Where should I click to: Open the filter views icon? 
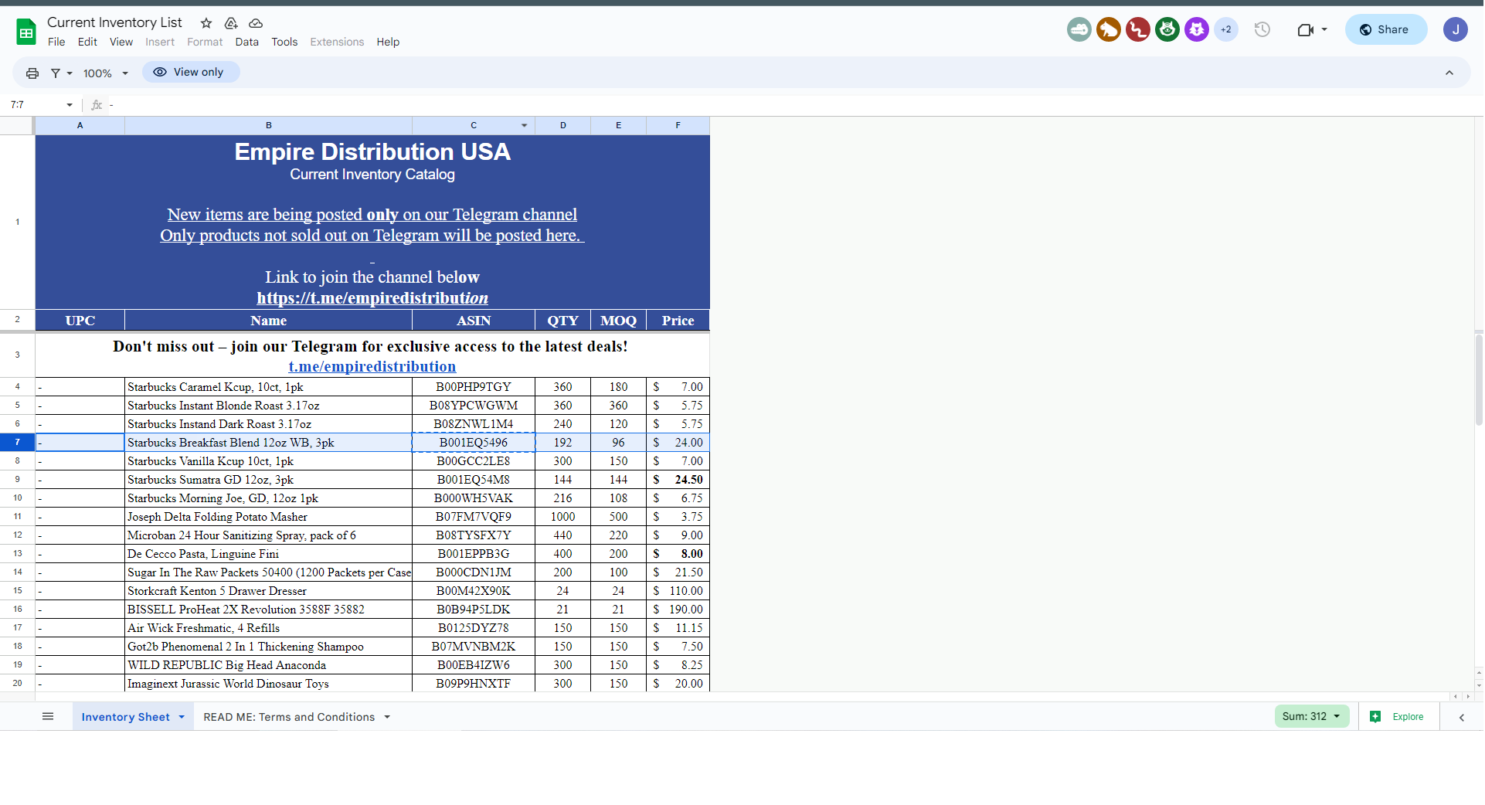[56, 73]
